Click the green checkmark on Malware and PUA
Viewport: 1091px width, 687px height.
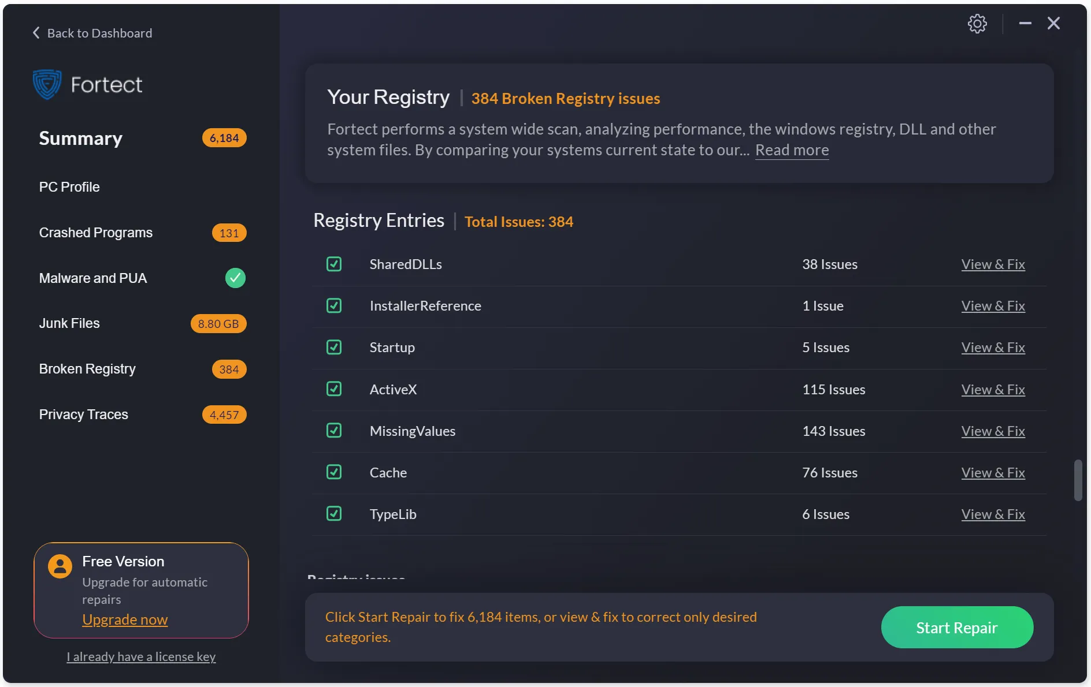235,278
